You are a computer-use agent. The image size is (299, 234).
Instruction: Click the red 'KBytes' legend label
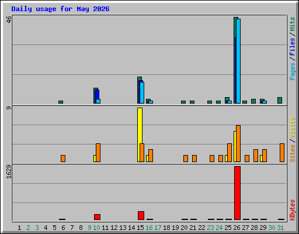pyautogui.click(x=292, y=210)
